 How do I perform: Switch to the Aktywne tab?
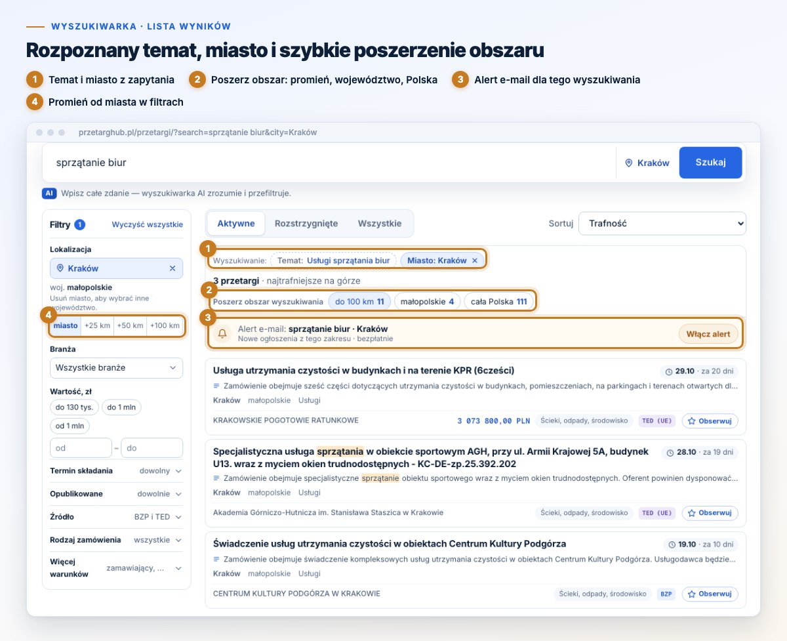[236, 223]
